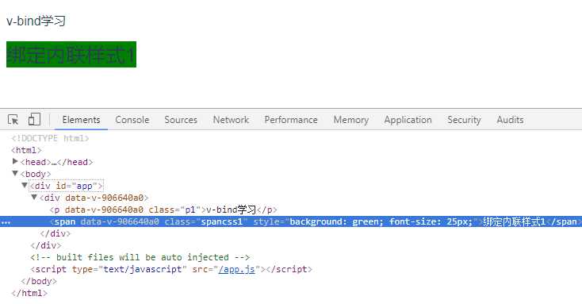This screenshot has height=304, width=582.
Task: Open the Performance tab
Action: pos(291,120)
